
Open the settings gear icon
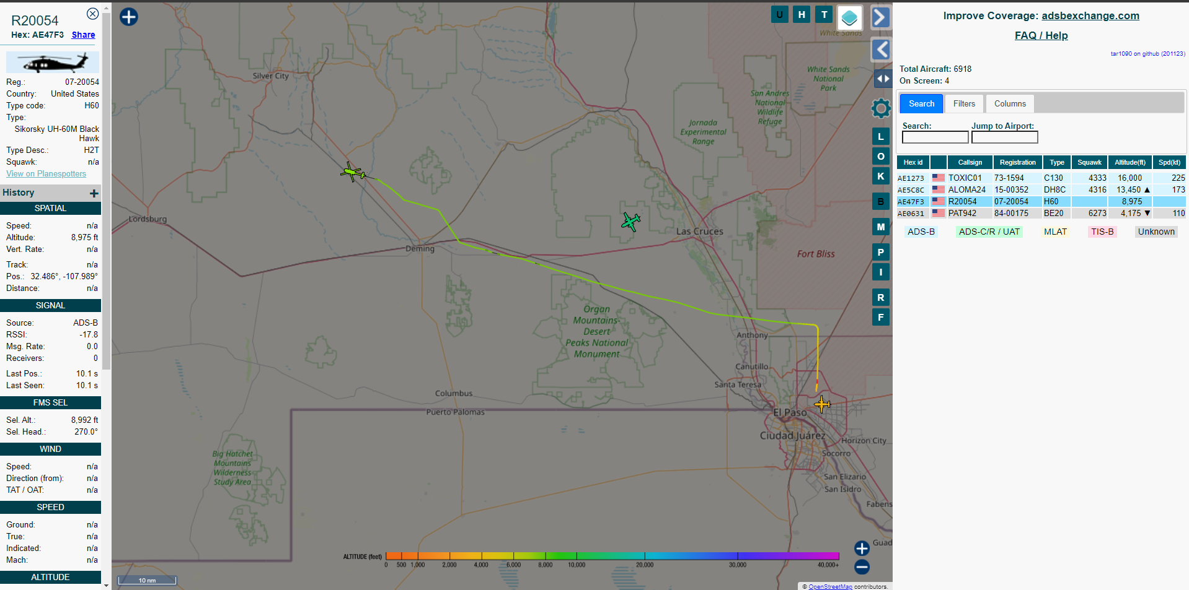point(881,108)
